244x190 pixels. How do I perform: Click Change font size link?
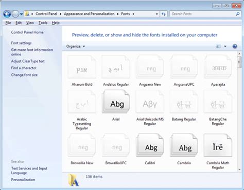click(x=24, y=75)
